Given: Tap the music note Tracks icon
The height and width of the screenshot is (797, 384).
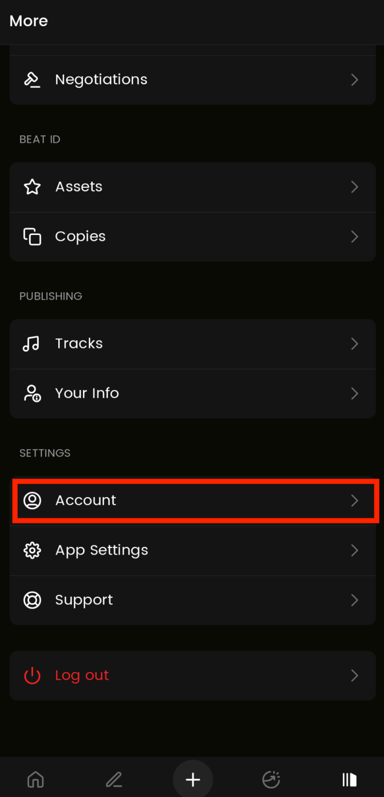Looking at the screenshot, I should (x=31, y=344).
